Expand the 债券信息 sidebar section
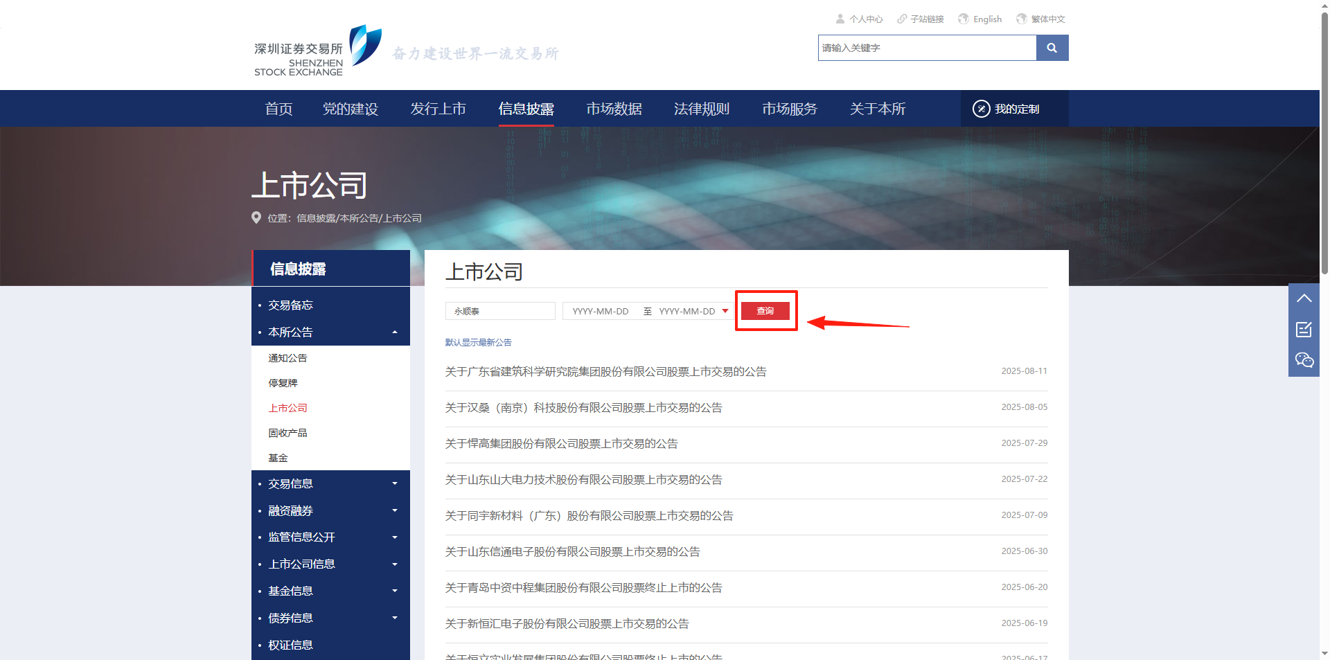Viewport: 1330px width, 660px height. [395, 618]
